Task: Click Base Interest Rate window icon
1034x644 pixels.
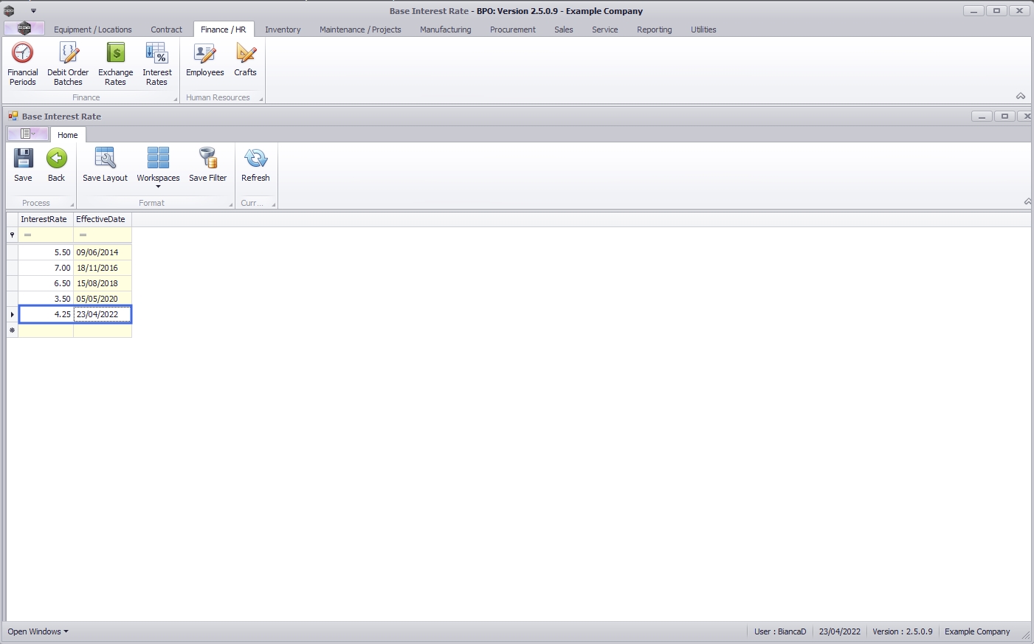Action: tap(13, 116)
